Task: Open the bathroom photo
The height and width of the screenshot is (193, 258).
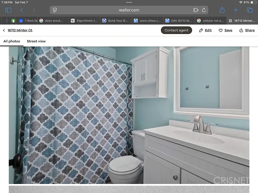Action: tap(129, 115)
